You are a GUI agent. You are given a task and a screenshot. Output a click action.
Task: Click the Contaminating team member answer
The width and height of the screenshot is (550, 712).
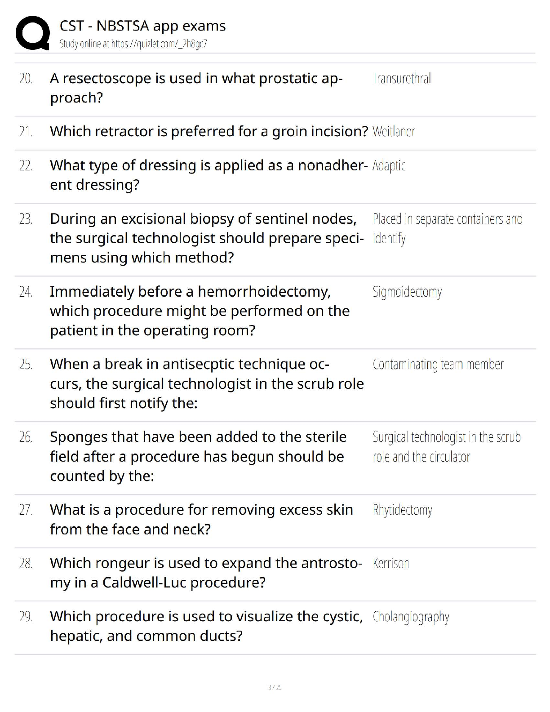[x=438, y=365]
